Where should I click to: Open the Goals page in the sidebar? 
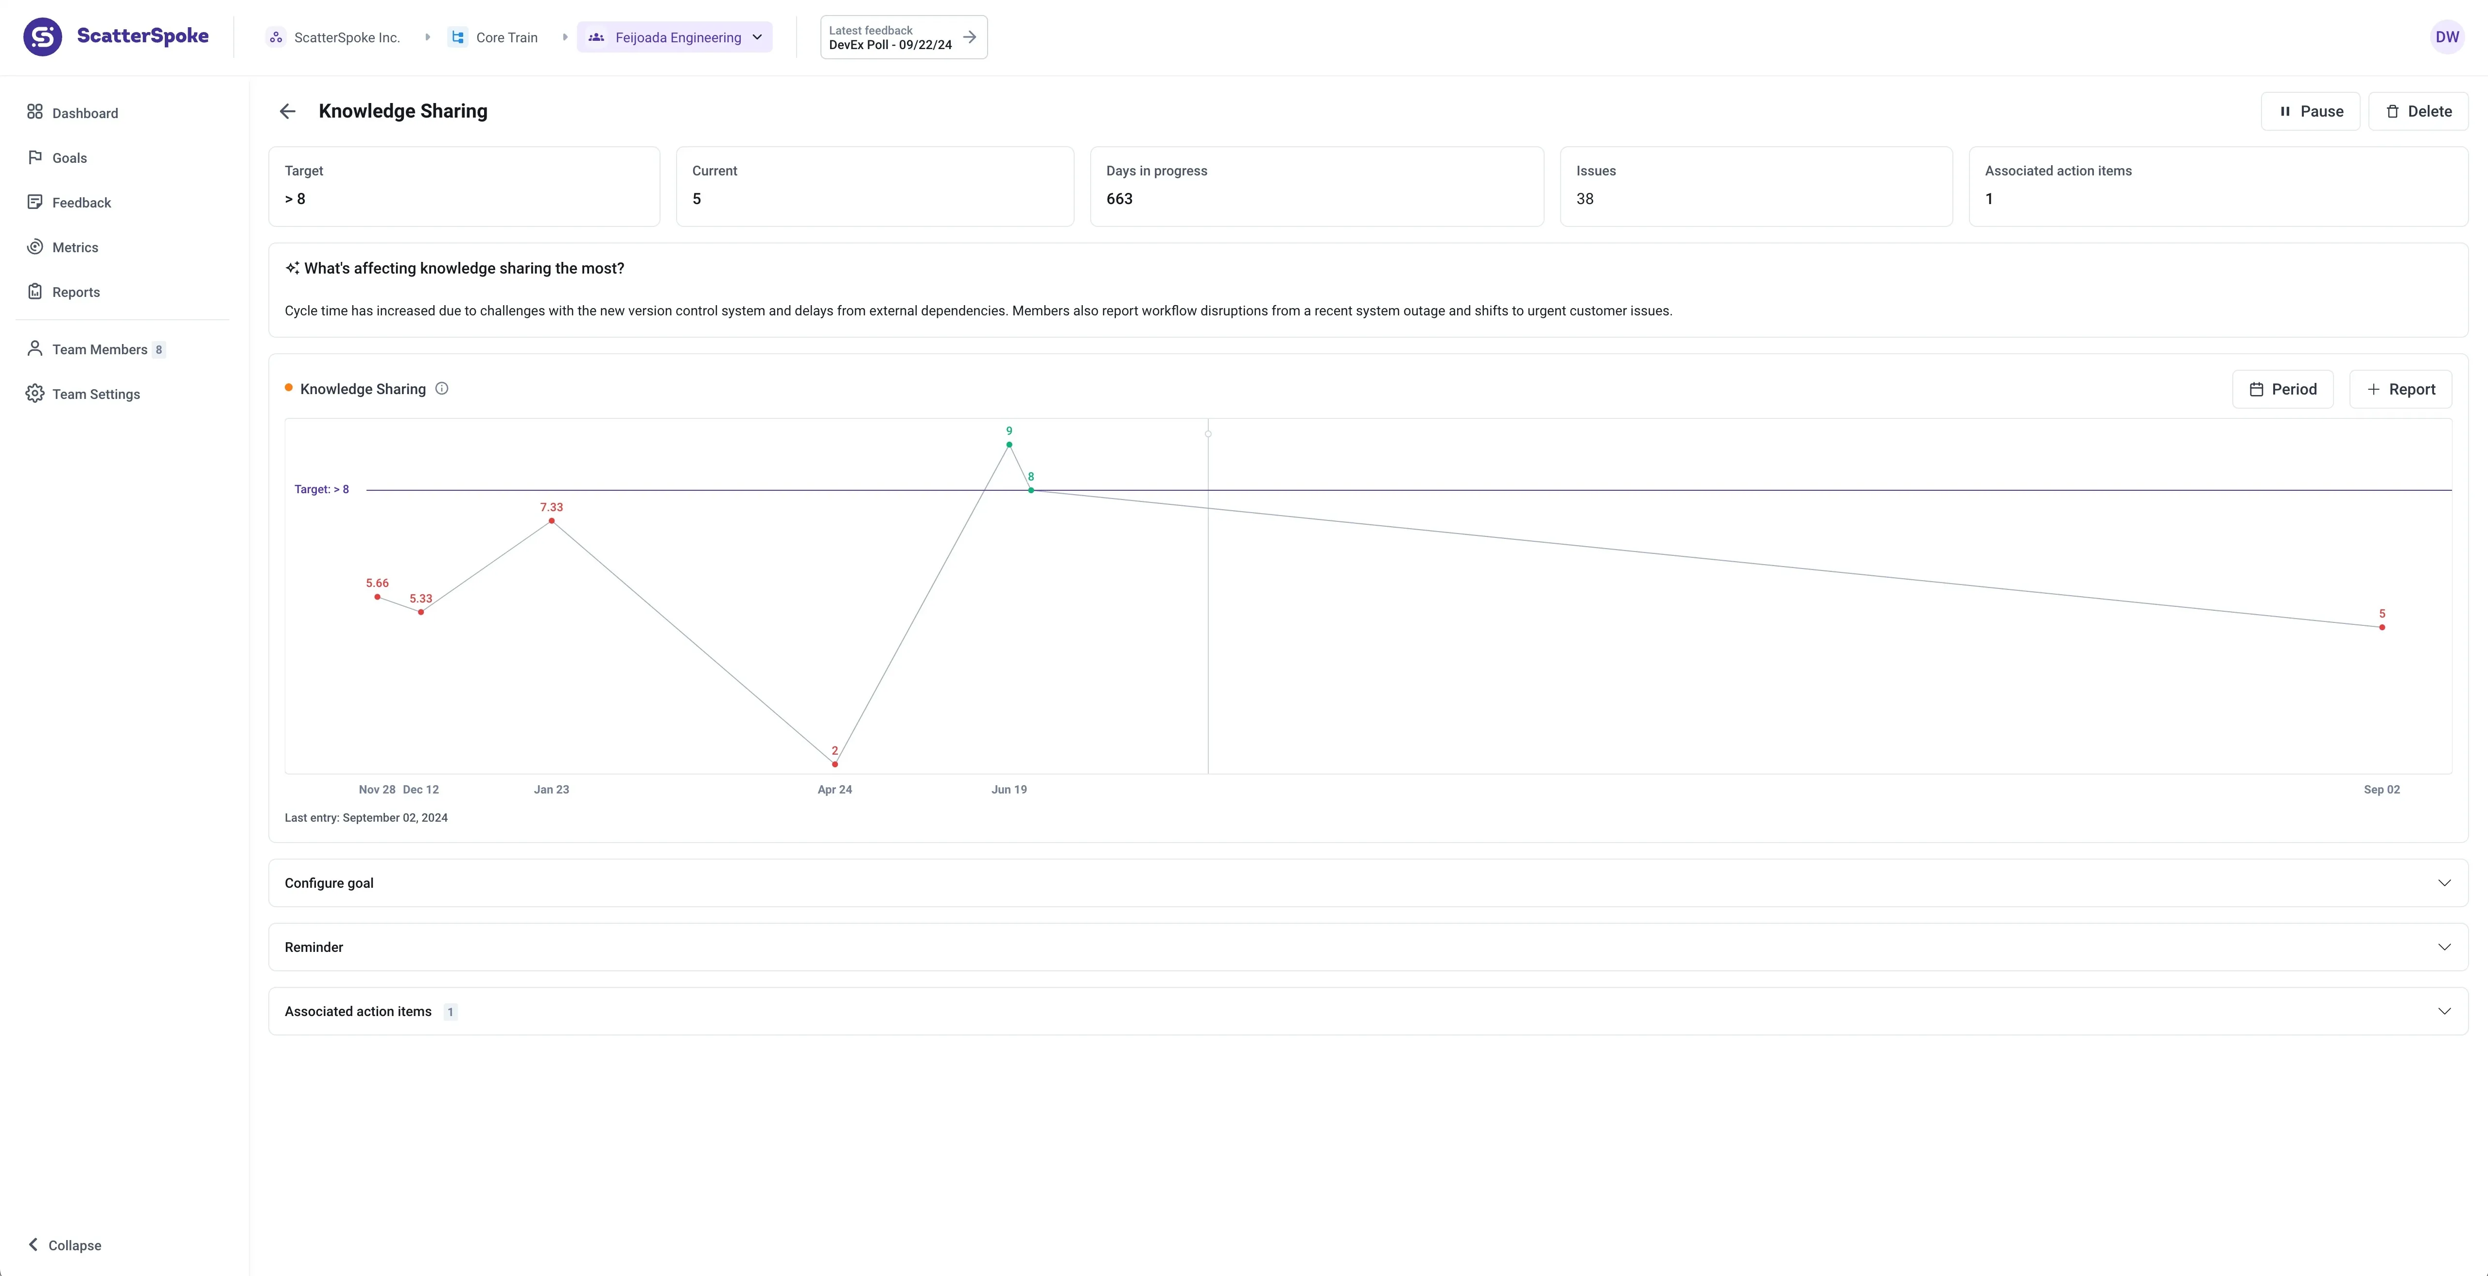(69, 157)
